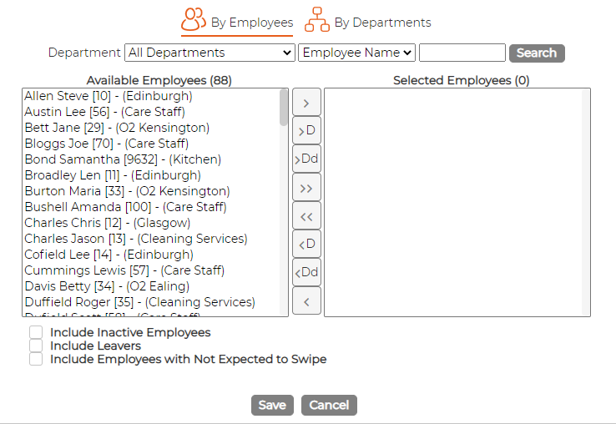Open the Employee Name search-type dropdown
616x424 pixels.
tap(356, 53)
